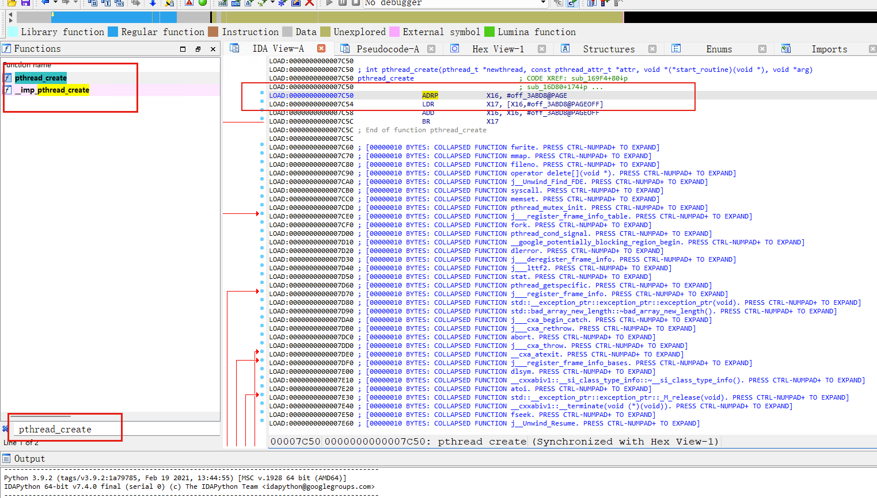The width and height of the screenshot is (877, 498).
Task: Switch to the Pseudocode-A tab
Action: (x=388, y=49)
